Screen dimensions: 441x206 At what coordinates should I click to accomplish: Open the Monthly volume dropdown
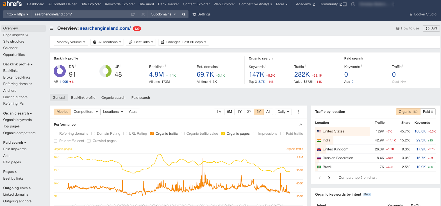pos(71,42)
